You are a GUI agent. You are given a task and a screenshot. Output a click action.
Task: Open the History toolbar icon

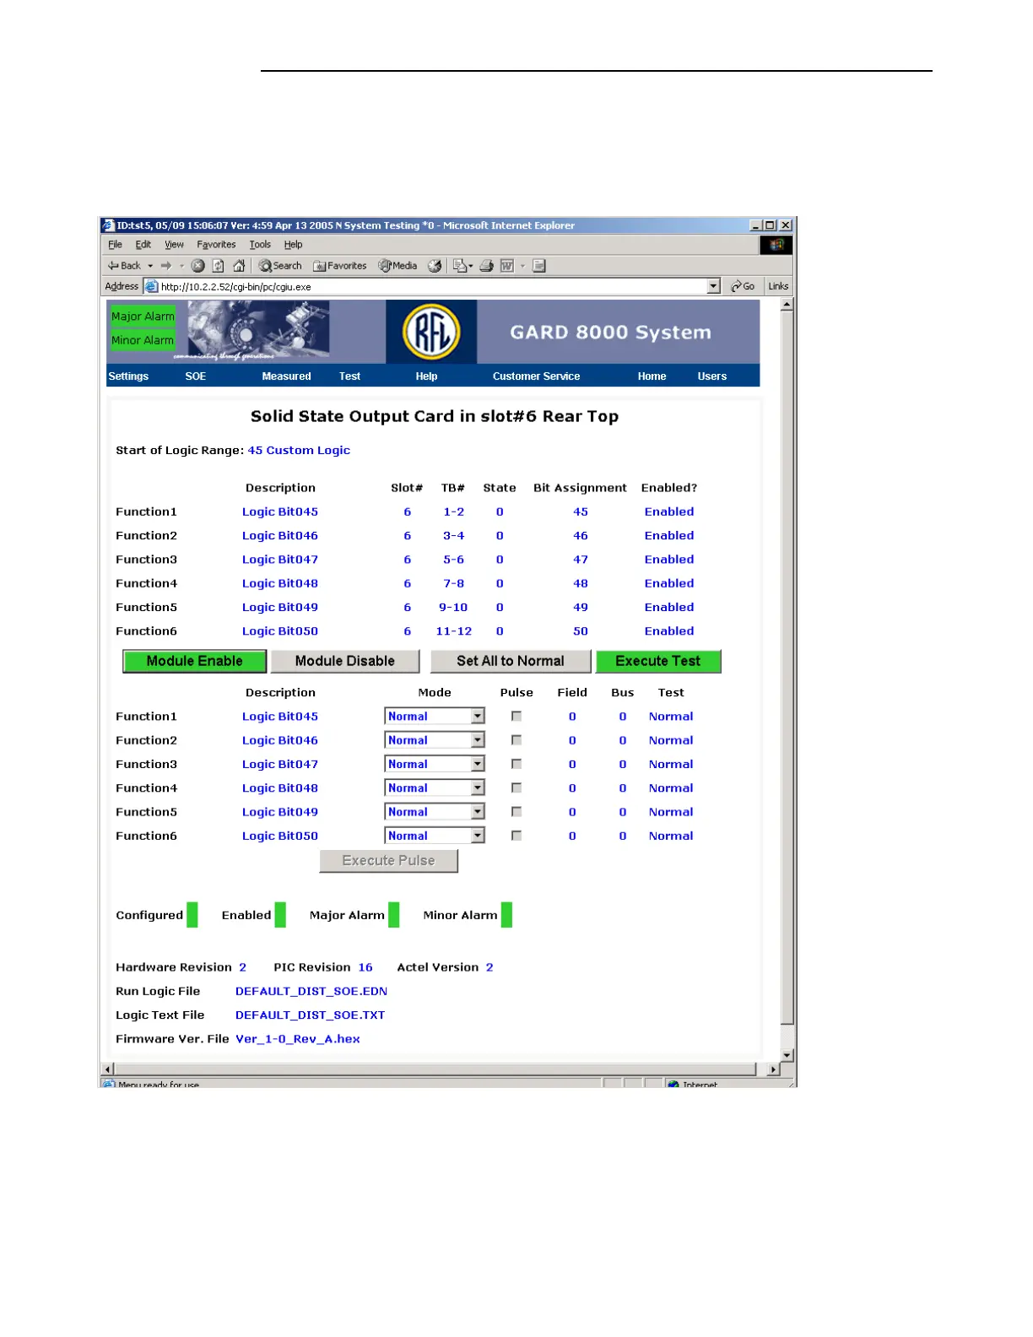(435, 266)
